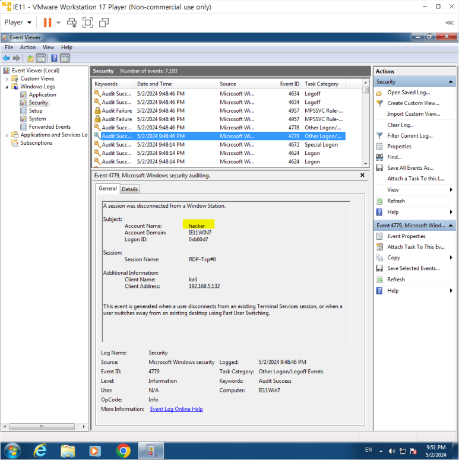The image size is (459, 460).
Task: Show hidden tray icons arrow
Action: click(x=381, y=451)
